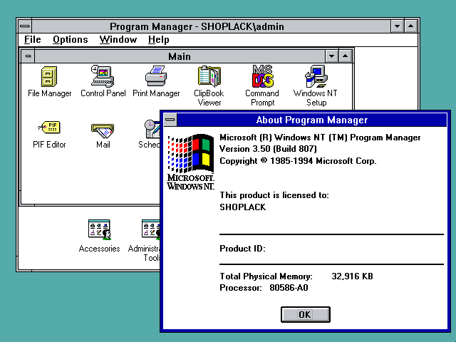
Task: Open About dialog's control menu box
Action: [170, 120]
